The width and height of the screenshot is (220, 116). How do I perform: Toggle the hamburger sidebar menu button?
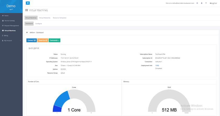(28, 3)
